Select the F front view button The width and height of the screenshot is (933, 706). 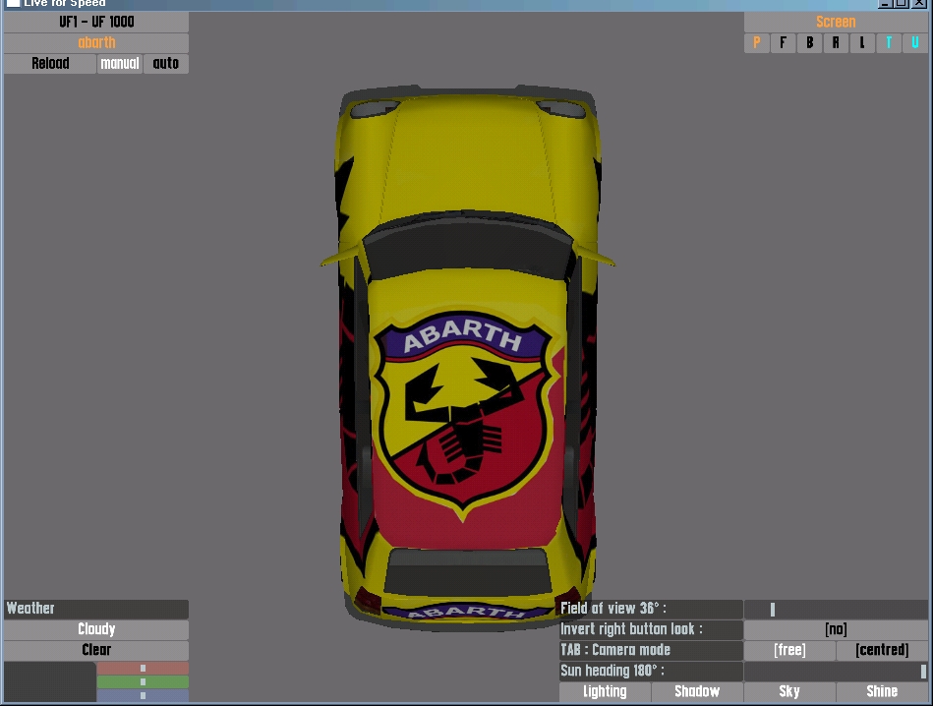point(783,43)
